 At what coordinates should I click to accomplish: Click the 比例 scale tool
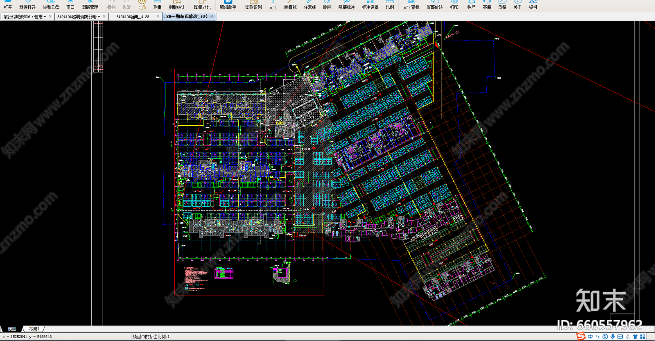[390, 5]
